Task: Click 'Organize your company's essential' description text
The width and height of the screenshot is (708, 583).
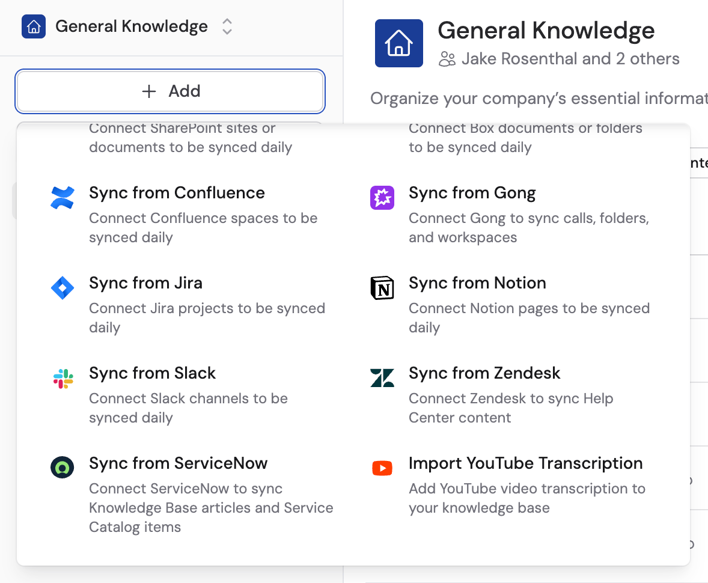Action: coord(539,99)
